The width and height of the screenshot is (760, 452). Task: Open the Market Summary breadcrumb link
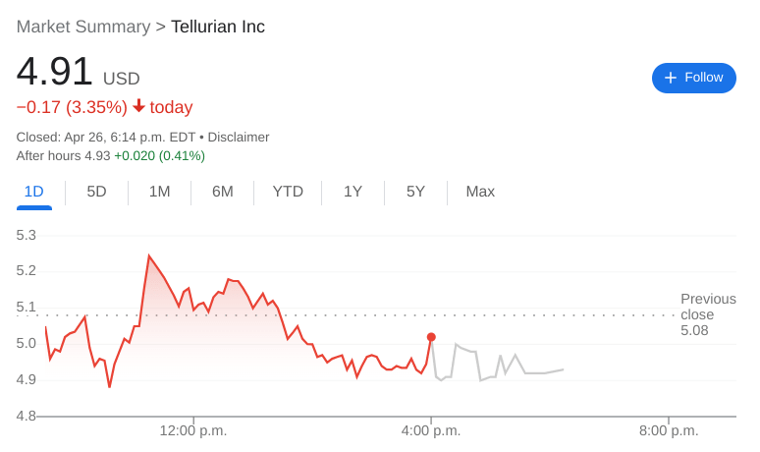(x=83, y=27)
